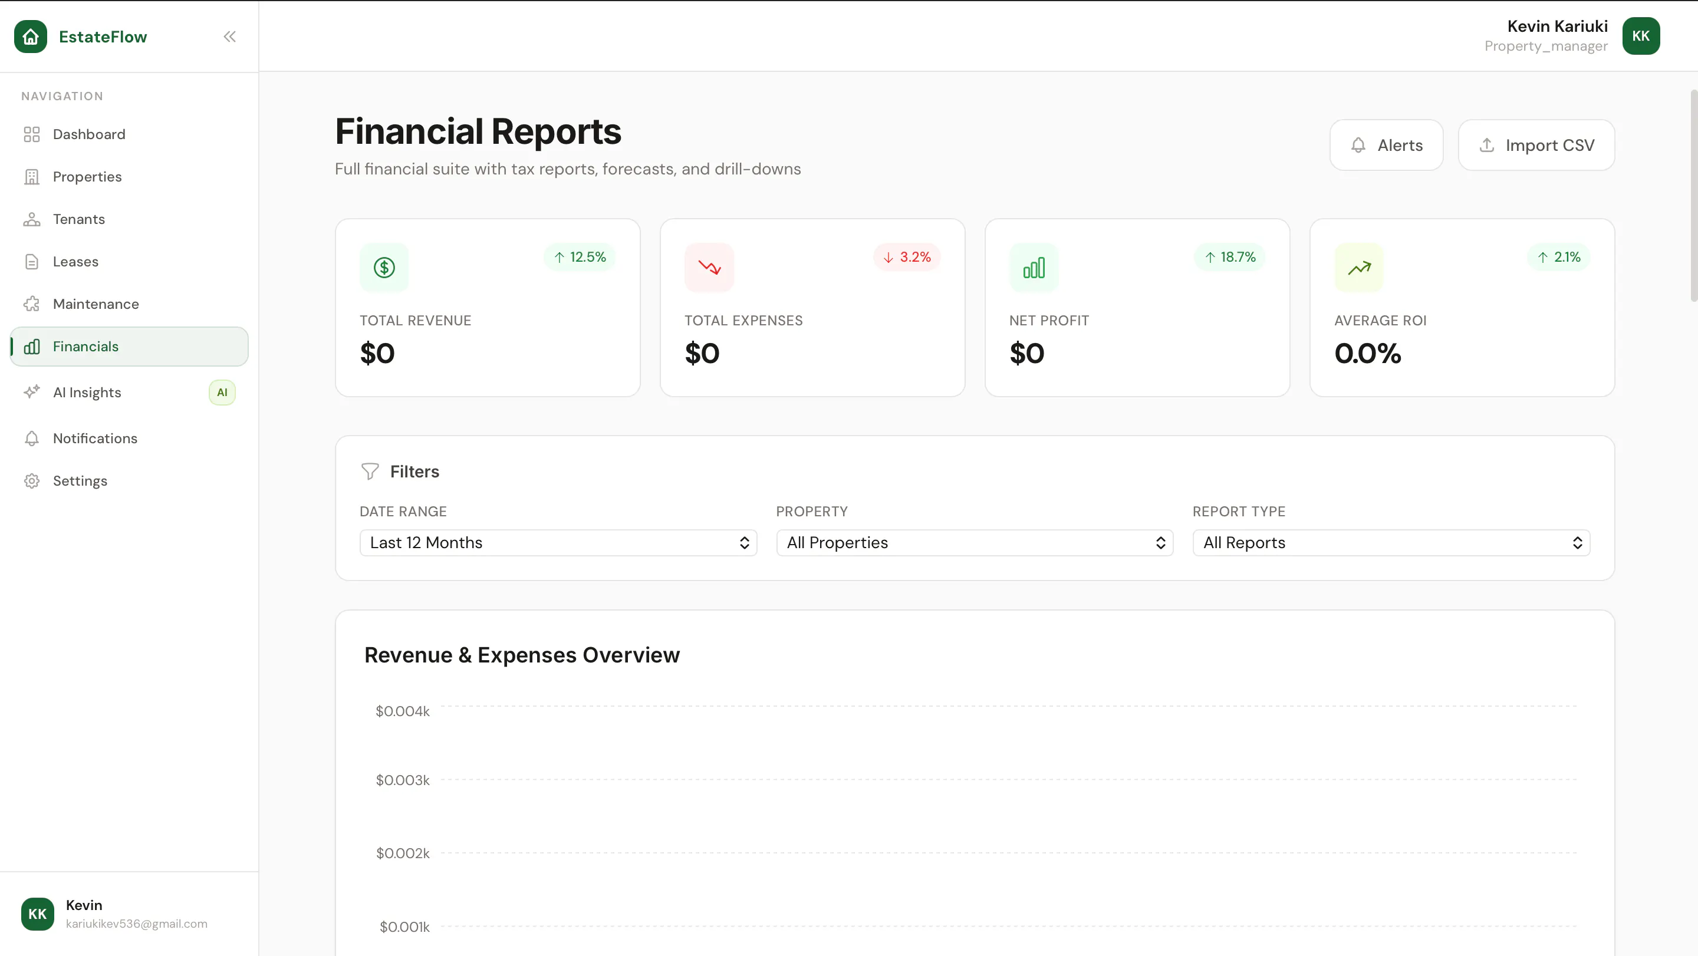Click the AI Insights sparkle icon
The width and height of the screenshot is (1698, 956).
pos(32,392)
